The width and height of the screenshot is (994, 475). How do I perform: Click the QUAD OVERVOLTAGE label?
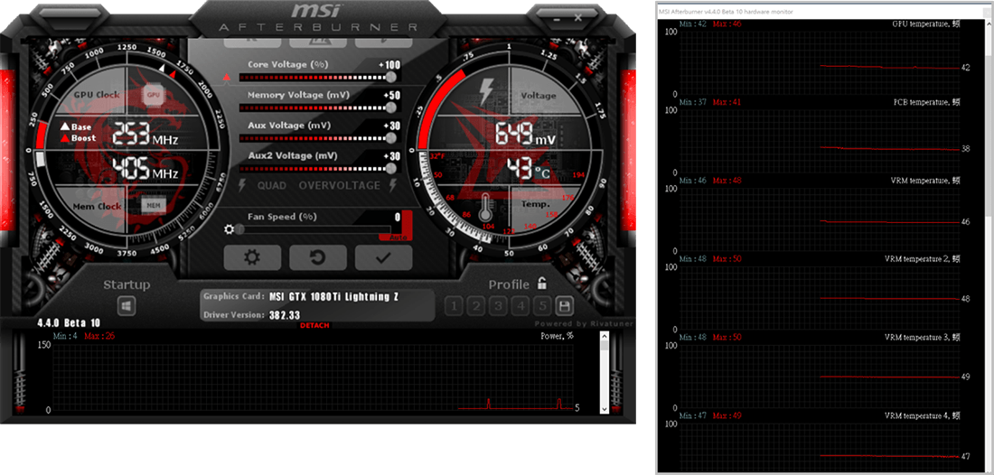[319, 185]
